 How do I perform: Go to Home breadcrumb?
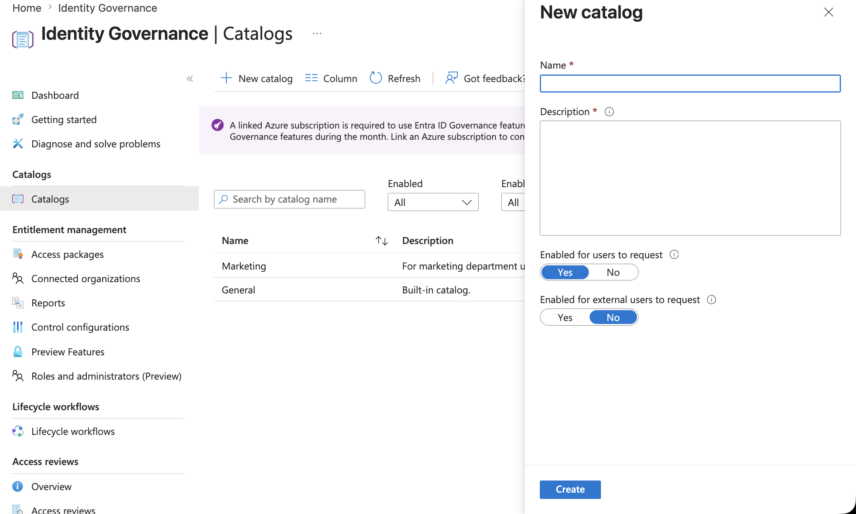click(x=27, y=8)
